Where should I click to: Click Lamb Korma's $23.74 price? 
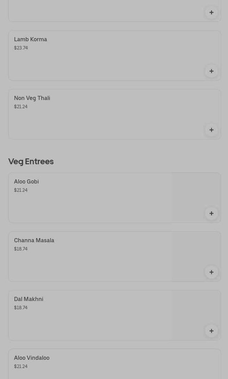(21, 48)
